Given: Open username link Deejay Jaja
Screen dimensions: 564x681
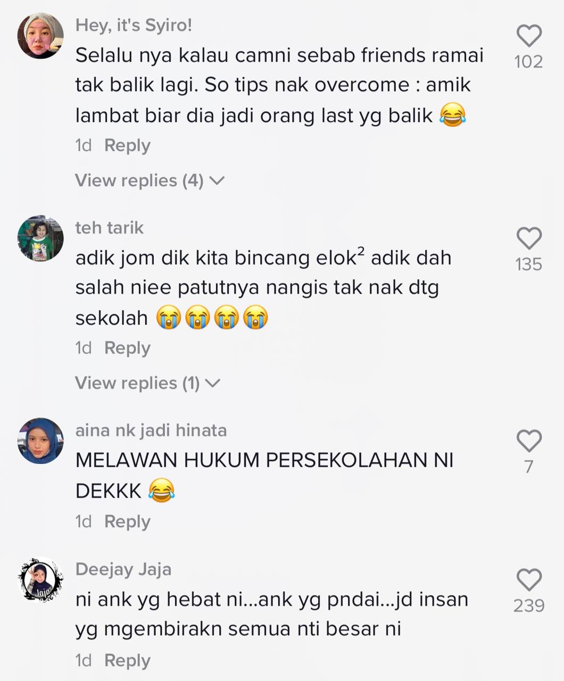Looking at the screenshot, I should 123,569.
